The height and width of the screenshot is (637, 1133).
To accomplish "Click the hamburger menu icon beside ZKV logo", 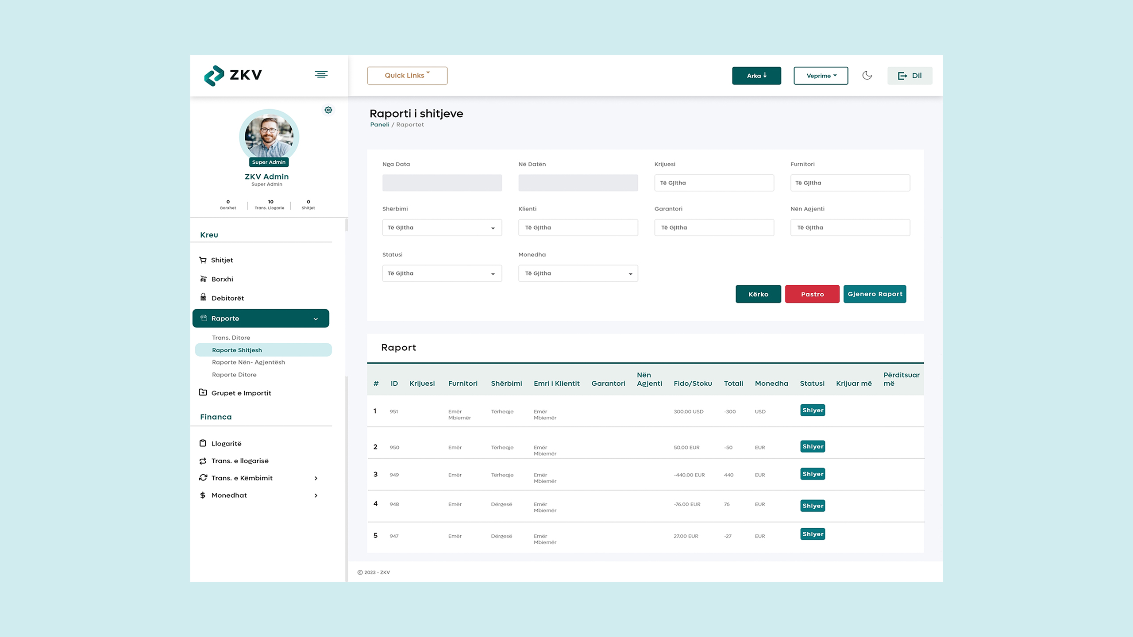I will pos(321,74).
